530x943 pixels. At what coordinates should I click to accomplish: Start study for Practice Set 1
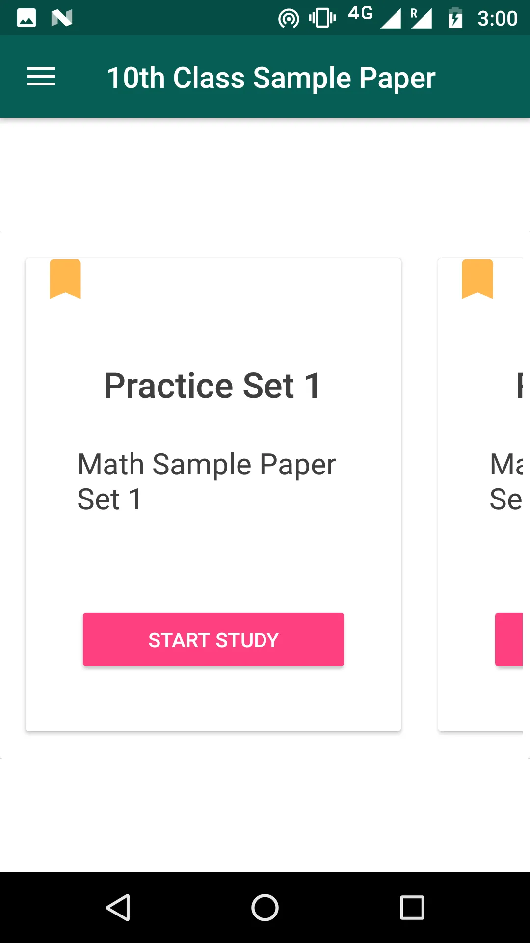(213, 639)
